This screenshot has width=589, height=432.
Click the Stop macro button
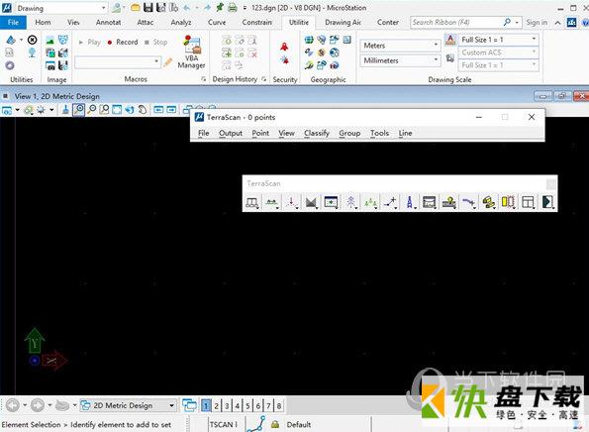[155, 42]
